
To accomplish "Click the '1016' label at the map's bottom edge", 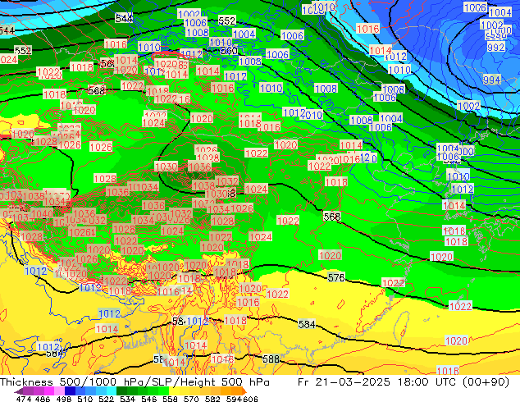I will click(x=448, y=371).
